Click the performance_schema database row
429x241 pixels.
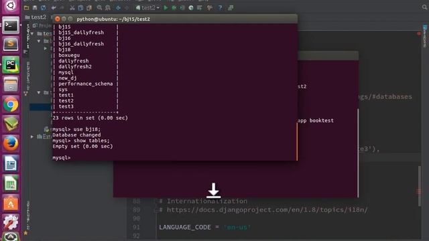pos(85,84)
